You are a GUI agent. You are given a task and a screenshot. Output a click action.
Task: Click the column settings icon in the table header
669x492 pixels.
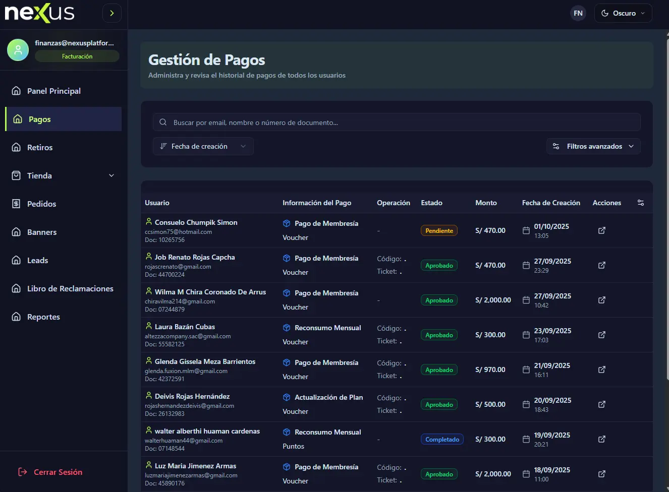click(640, 202)
